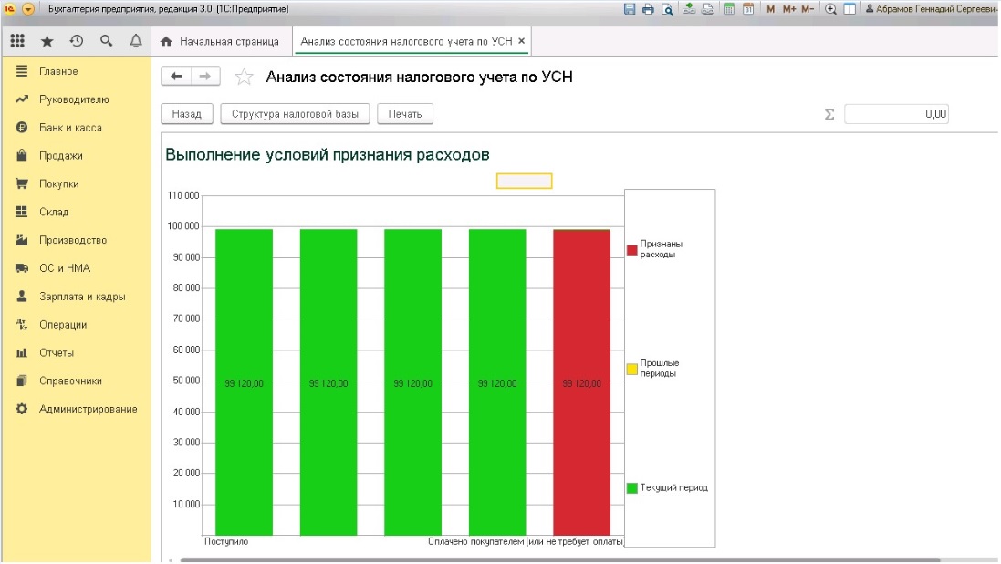Click the empty yellow-bordered box above chart
1001x564 pixels.
click(524, 182)
